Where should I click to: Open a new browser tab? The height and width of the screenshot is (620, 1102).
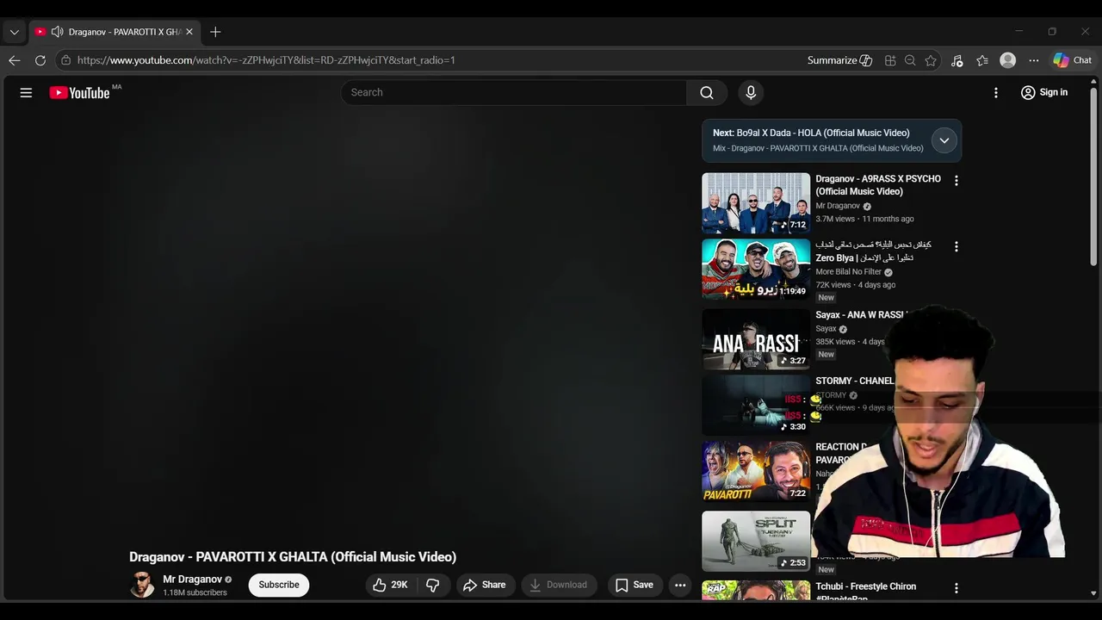(x=215, y=32)
